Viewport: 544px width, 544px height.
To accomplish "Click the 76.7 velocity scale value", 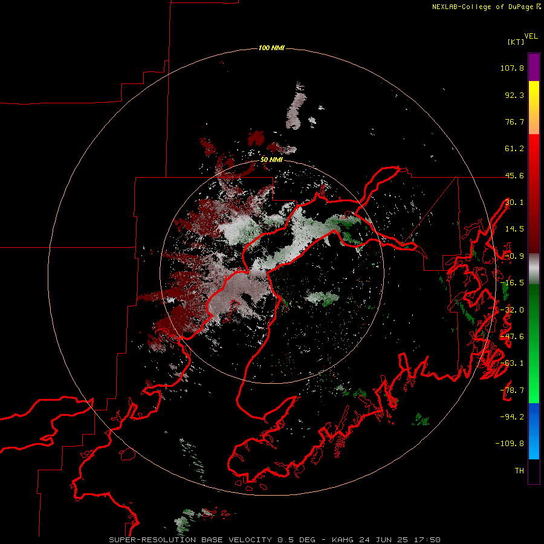I will (x=514, y=121).
